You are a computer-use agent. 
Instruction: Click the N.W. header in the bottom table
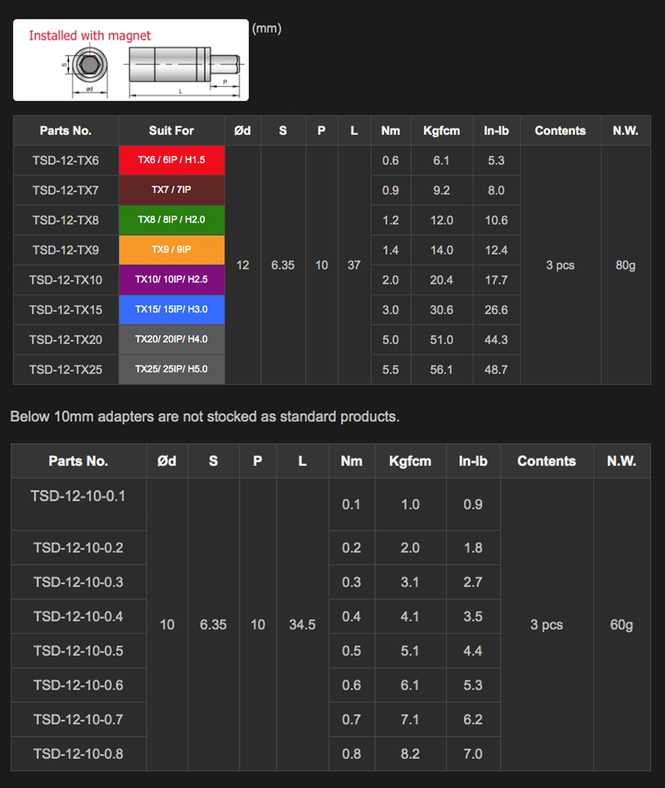pyautogui.click(x=622, y=461)
